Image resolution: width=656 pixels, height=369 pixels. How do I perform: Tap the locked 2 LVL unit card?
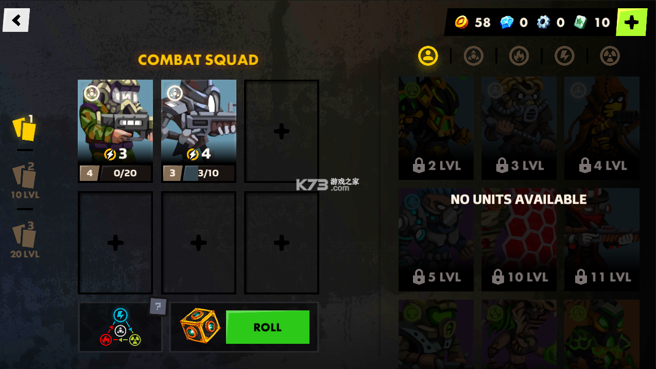tap(436, 128)
